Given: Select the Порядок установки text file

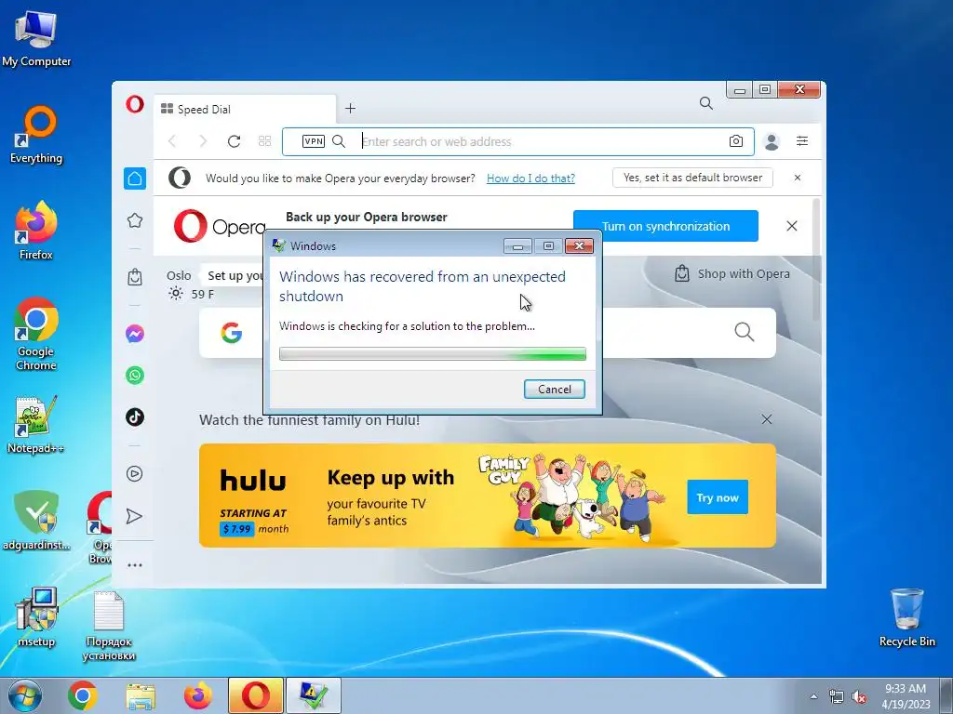Looking at the screenshot, I should pos(109,626).
